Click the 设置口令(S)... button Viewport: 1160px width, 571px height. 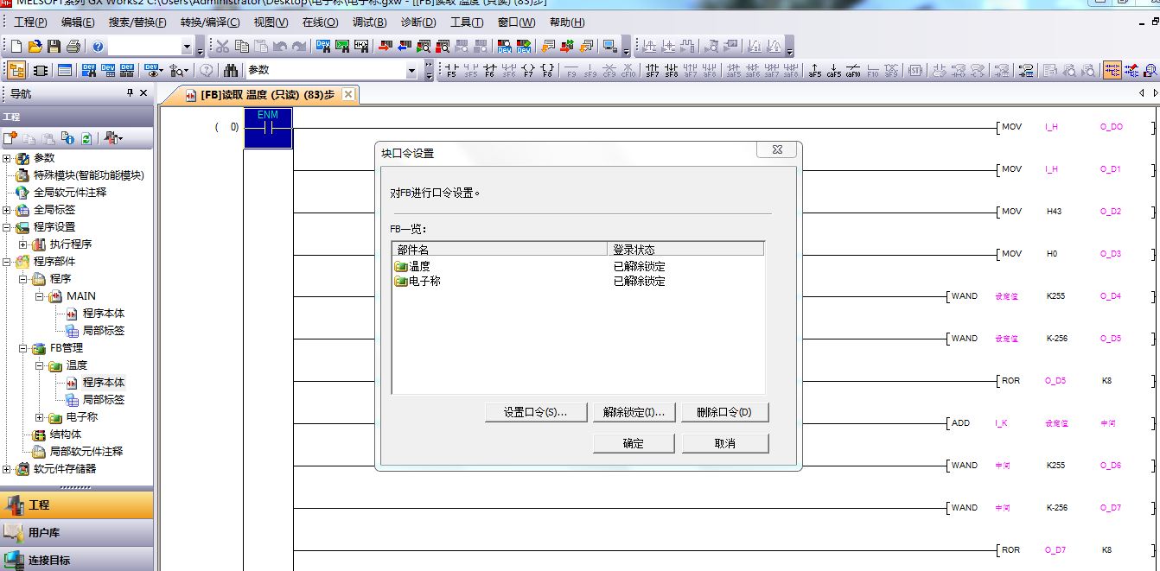[x=536, y=412]
